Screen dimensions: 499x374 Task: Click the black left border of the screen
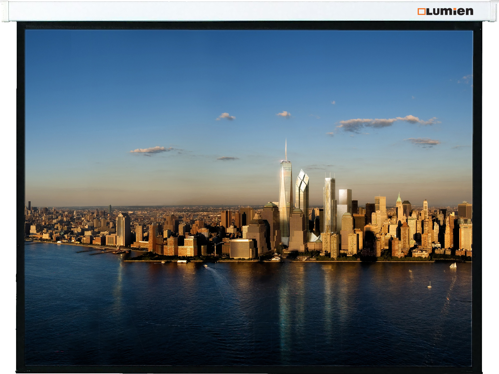tap(21, 195)
